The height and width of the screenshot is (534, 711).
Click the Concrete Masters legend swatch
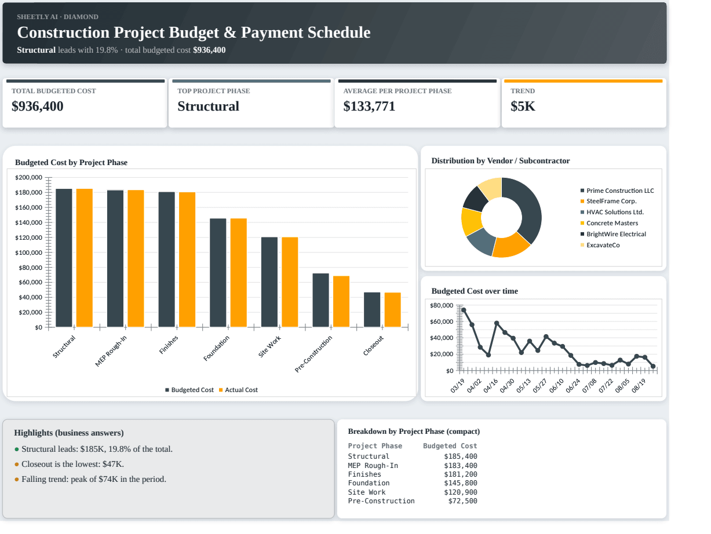coord(582,223)
